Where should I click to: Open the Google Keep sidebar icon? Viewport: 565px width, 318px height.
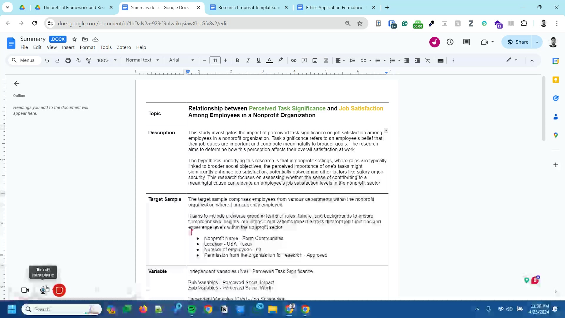point(556,80)
